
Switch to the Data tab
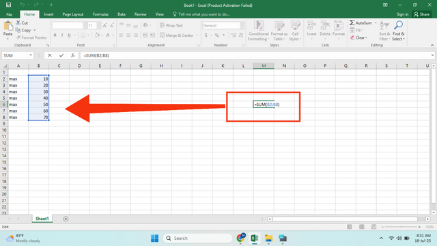click(x=122, y=14)
